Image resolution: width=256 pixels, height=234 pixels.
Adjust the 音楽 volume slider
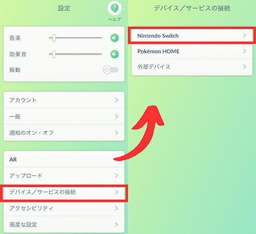(75, 38)
